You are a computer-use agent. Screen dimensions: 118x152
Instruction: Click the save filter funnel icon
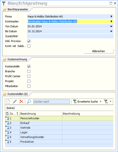[x=106, y=102]
